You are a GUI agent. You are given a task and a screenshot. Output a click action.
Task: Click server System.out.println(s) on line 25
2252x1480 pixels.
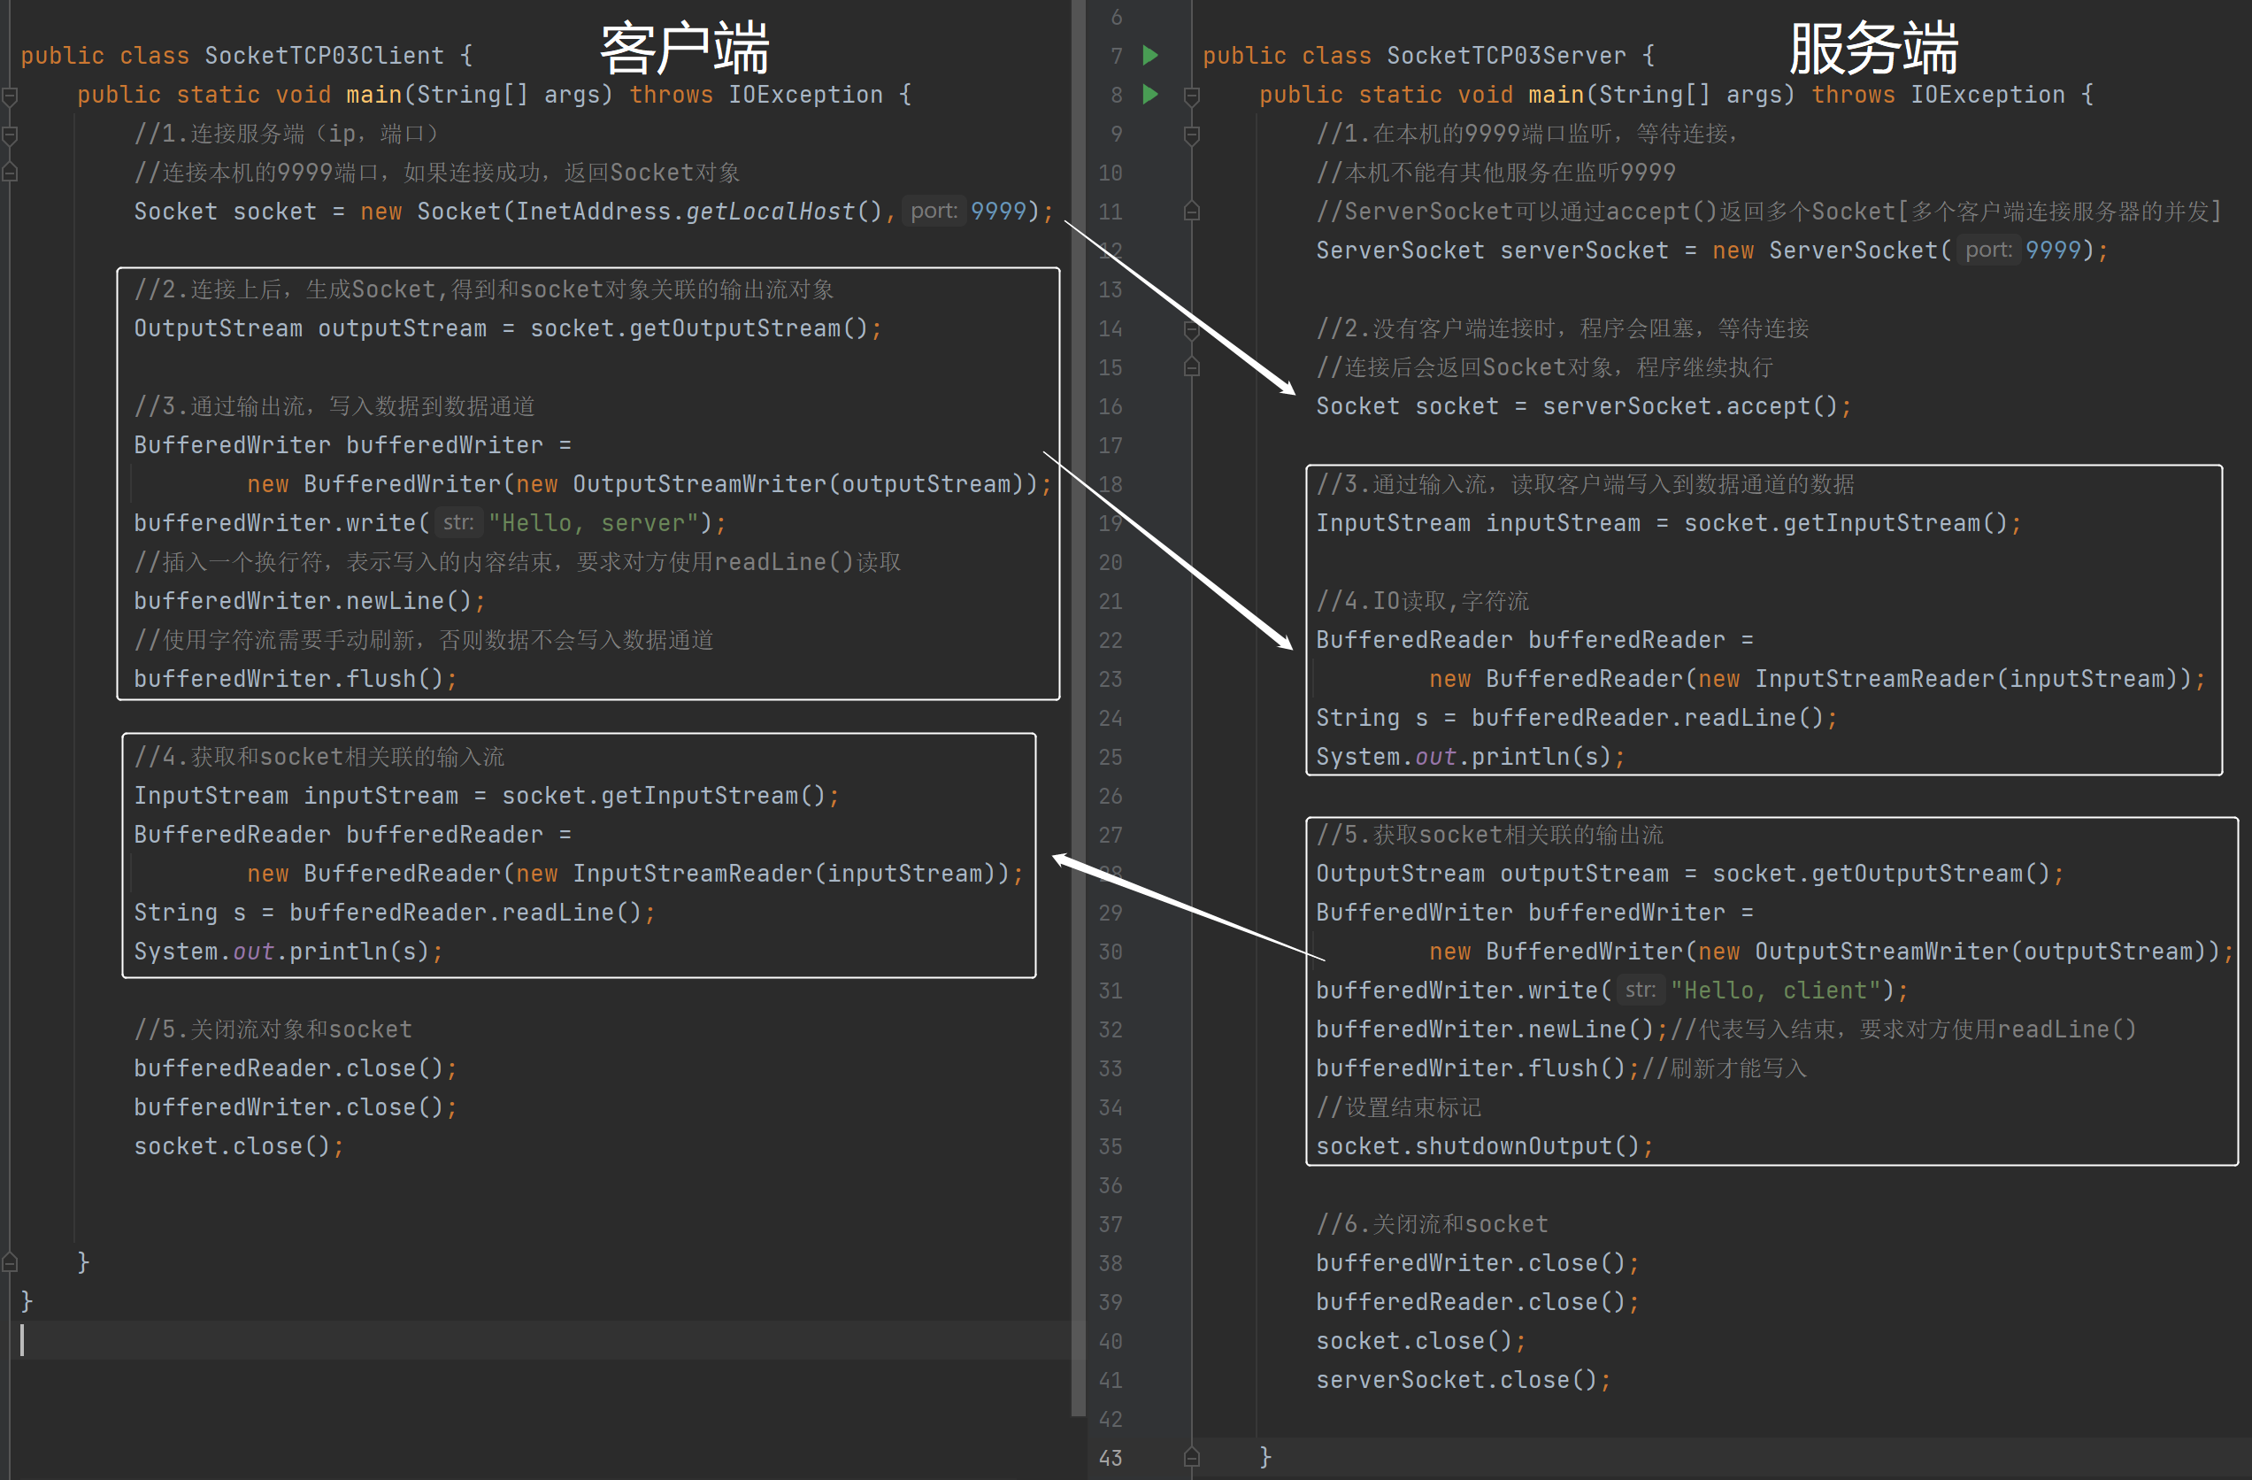click(1471, 756)
